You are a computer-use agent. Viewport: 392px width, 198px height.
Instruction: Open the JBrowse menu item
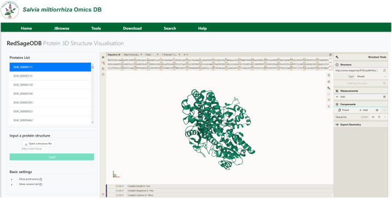click(x=62, y=28)
